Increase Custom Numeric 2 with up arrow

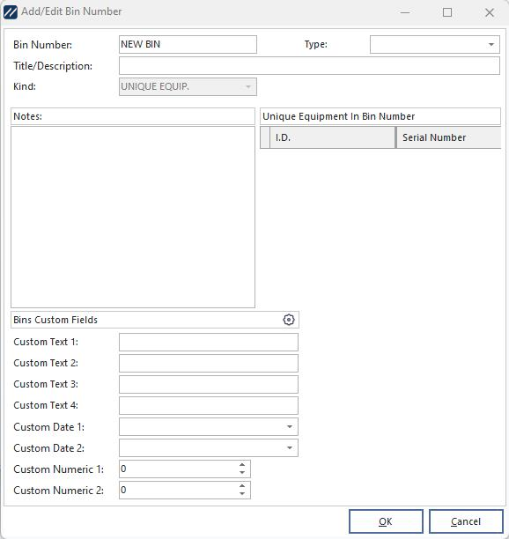coord(242,486)
